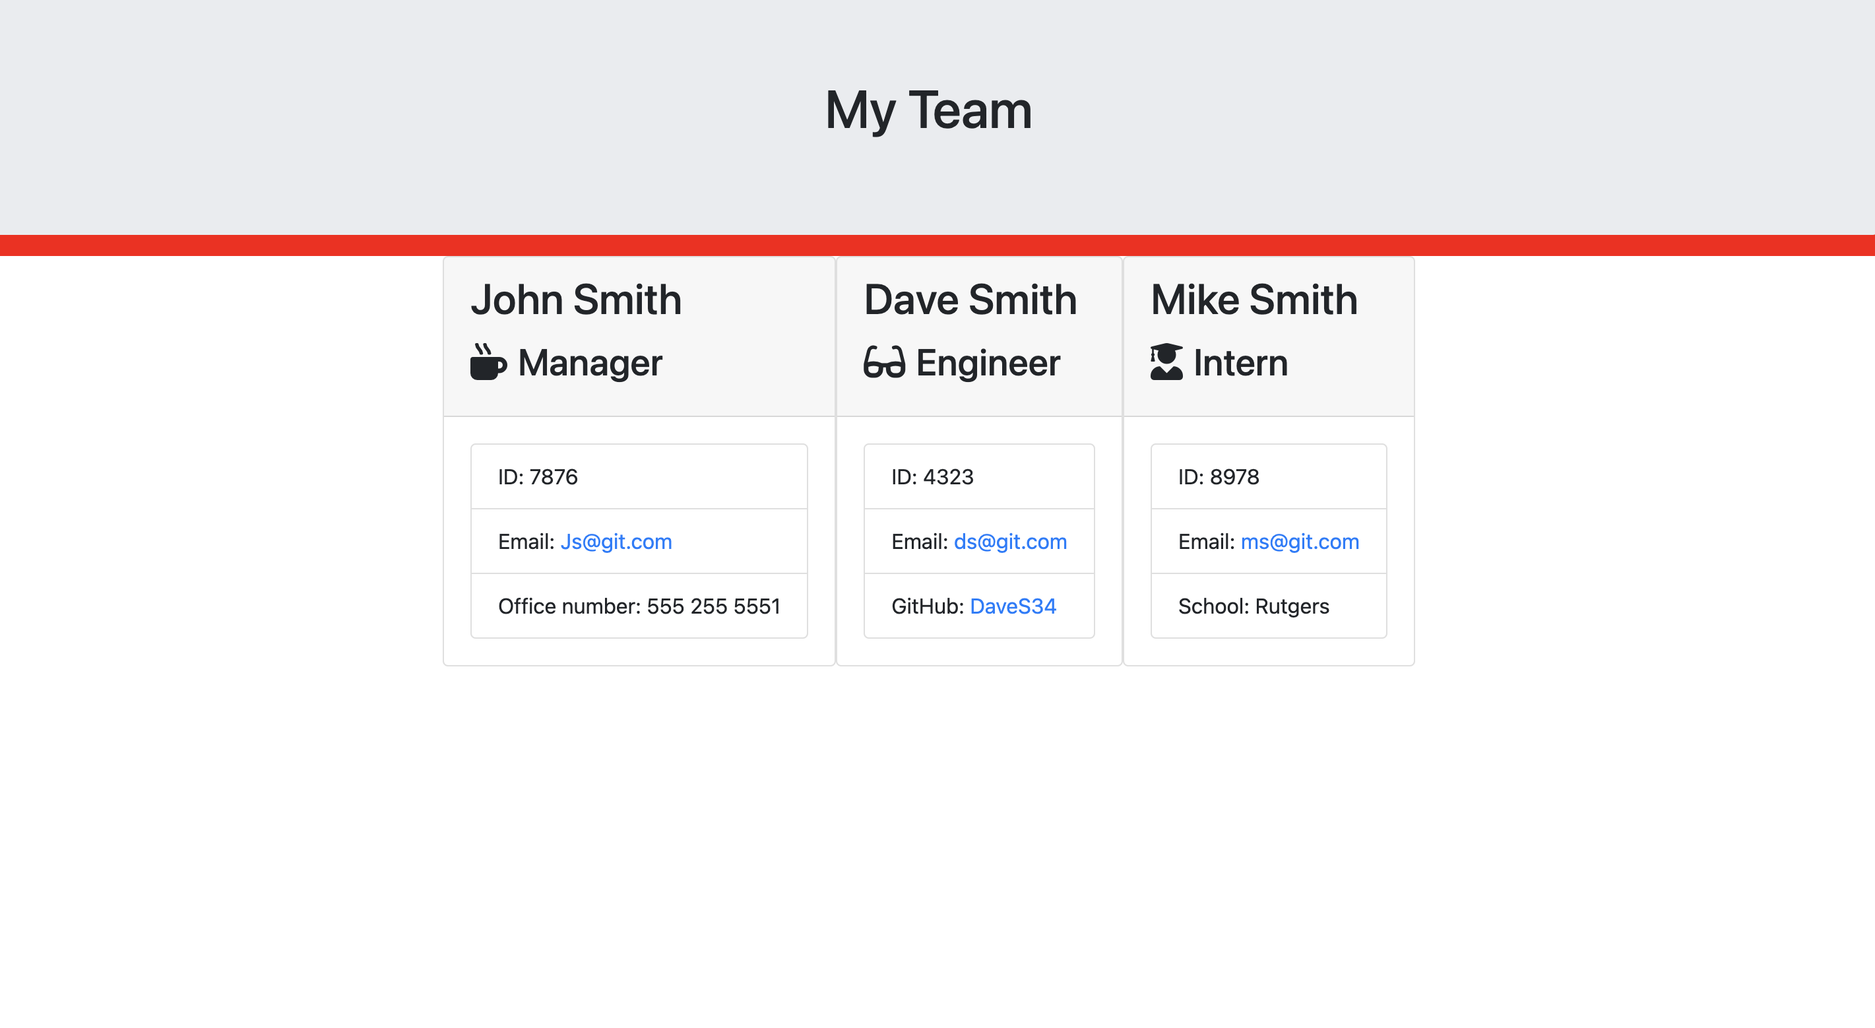Click the Dave Smith card header
Viewport: 1875px width, 1028px height.
[x=978, y=335]
